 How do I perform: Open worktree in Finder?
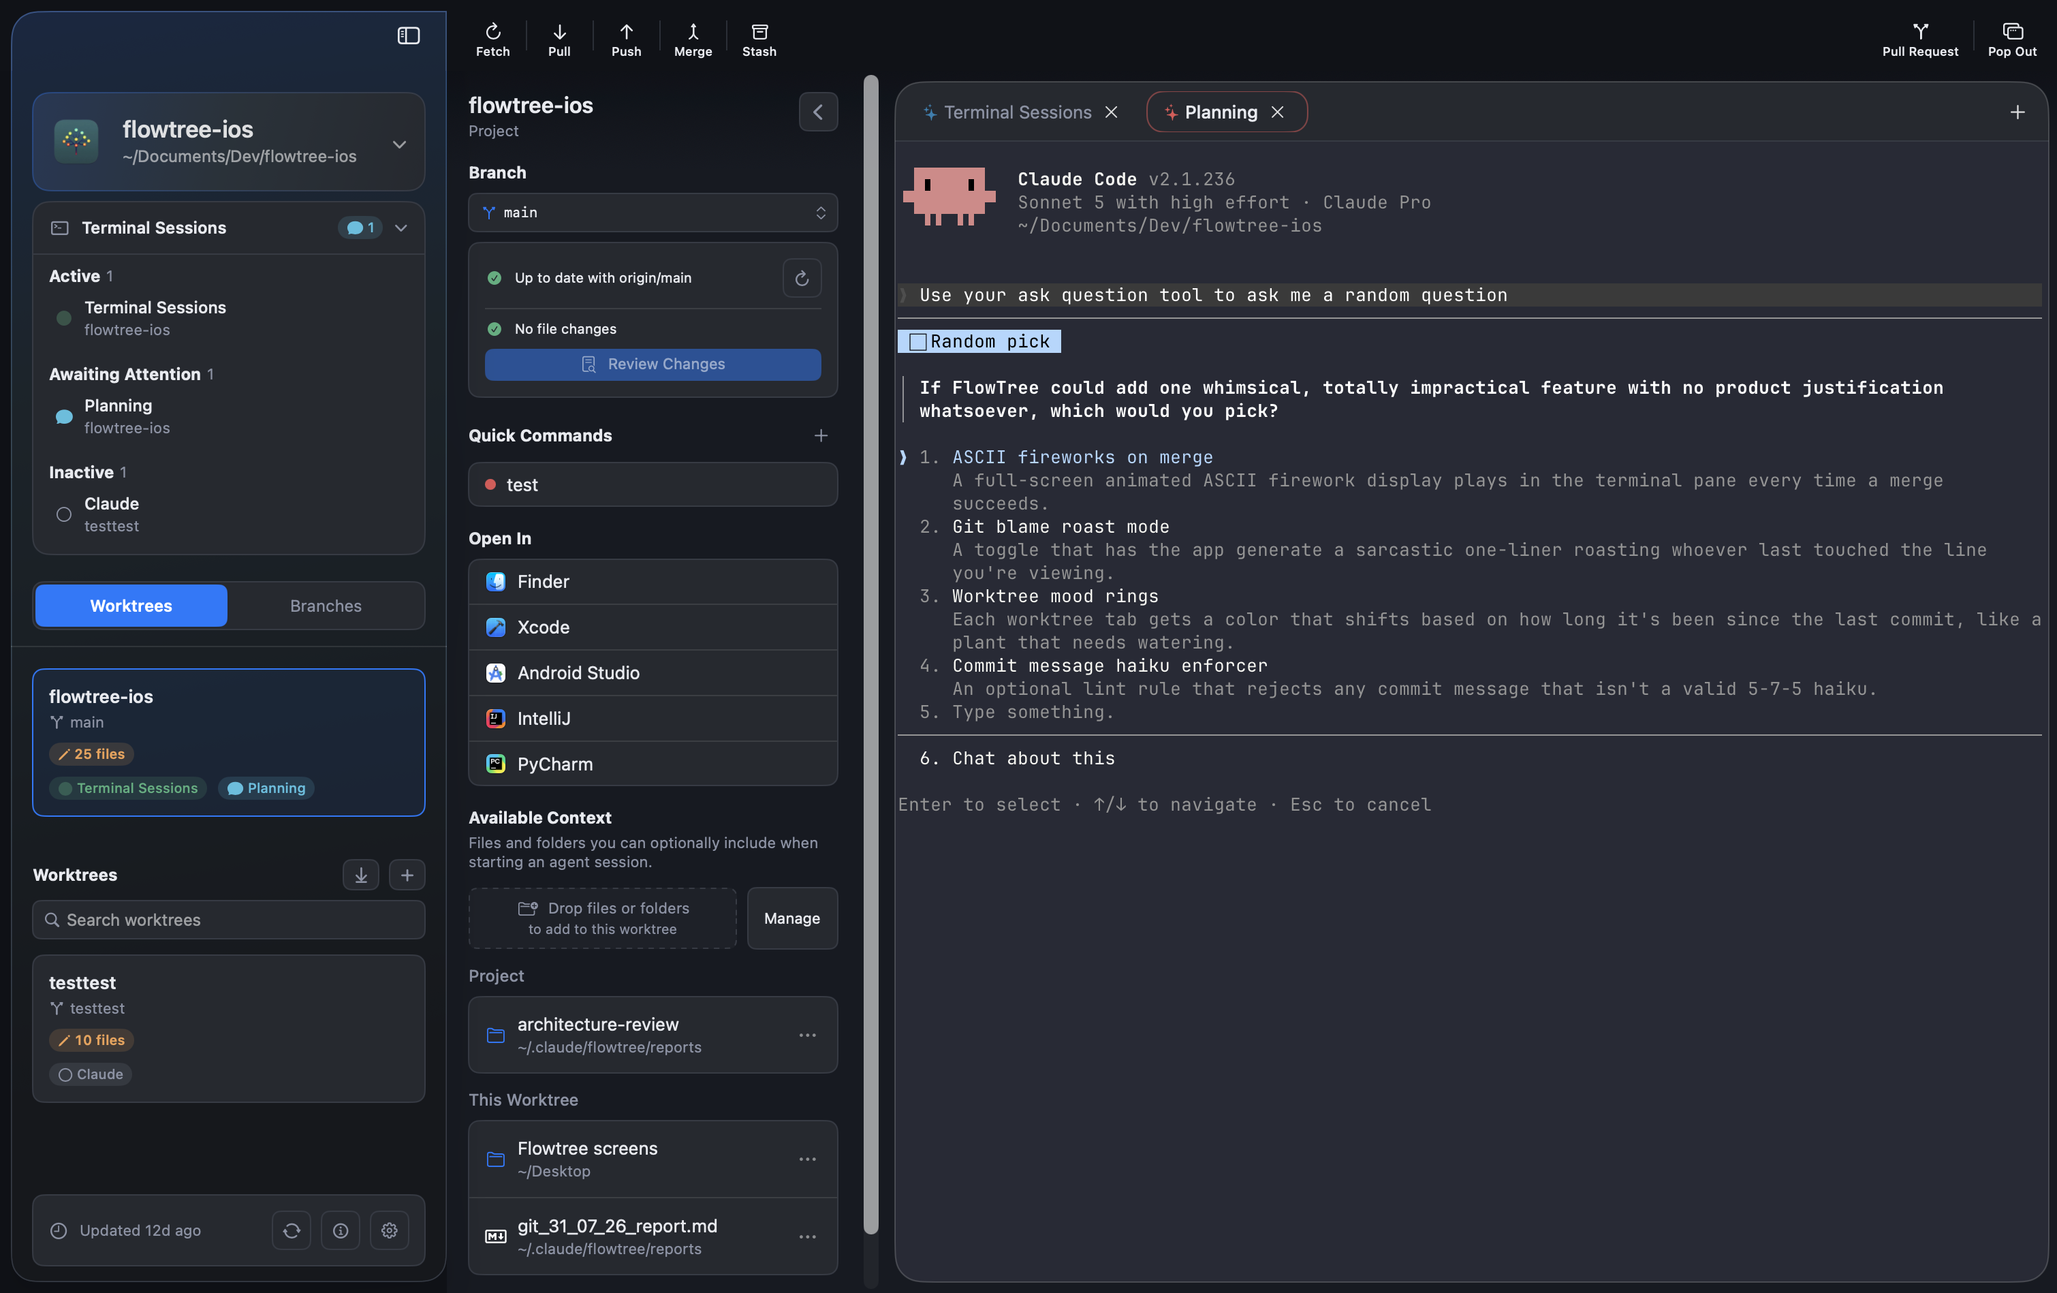coord(653,582)
